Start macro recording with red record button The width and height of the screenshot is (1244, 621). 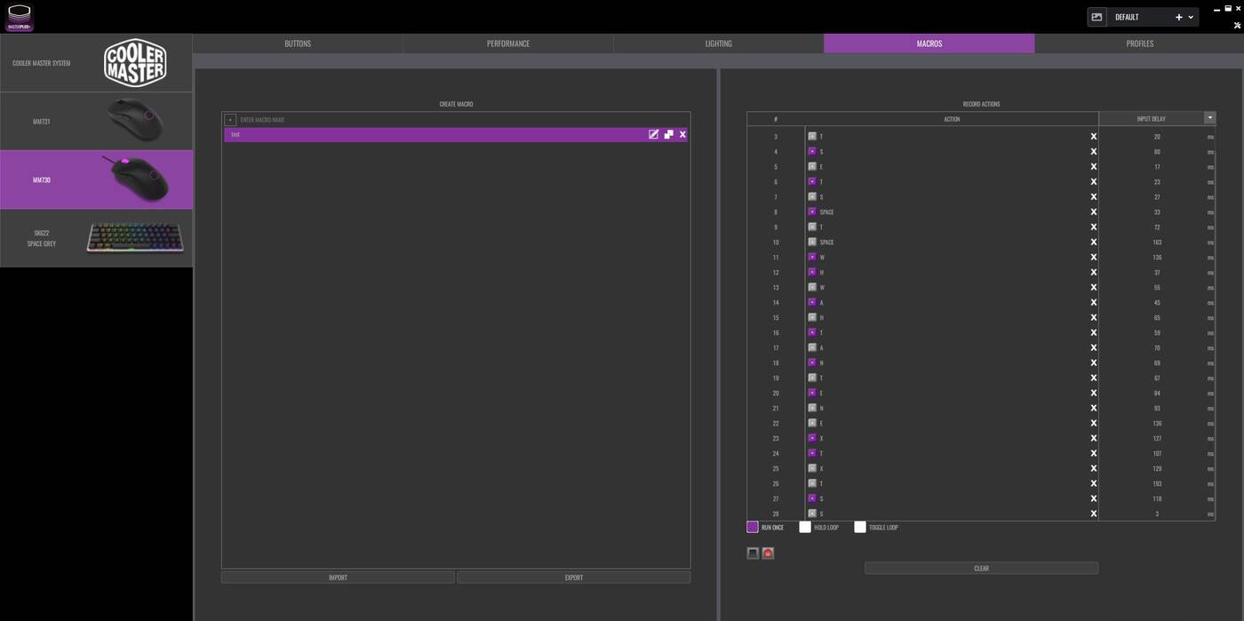[x=768, y=553]
